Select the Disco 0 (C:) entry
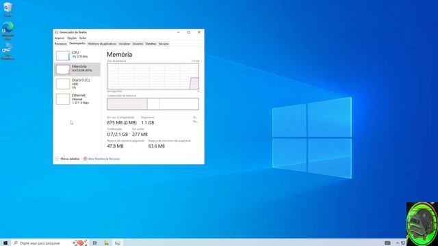The width and height of the screenshot is (438, 246). tap(77, 83)
